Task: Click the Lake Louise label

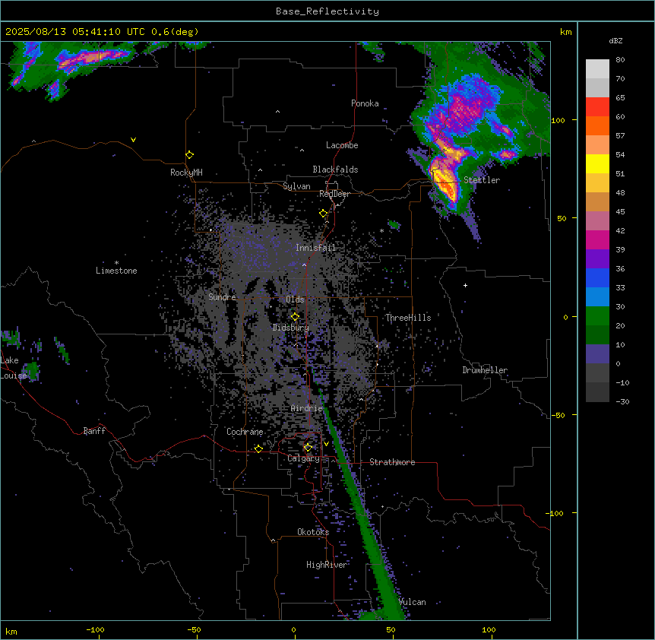Action: click(x=14, y=368)
